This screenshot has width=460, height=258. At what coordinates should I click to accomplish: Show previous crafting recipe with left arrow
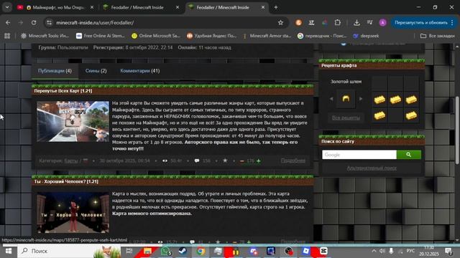(x=331, y=99)
